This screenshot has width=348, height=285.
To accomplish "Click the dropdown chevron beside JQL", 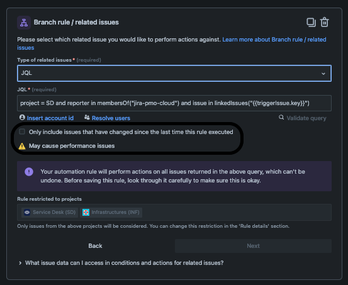I will (323, 74).
